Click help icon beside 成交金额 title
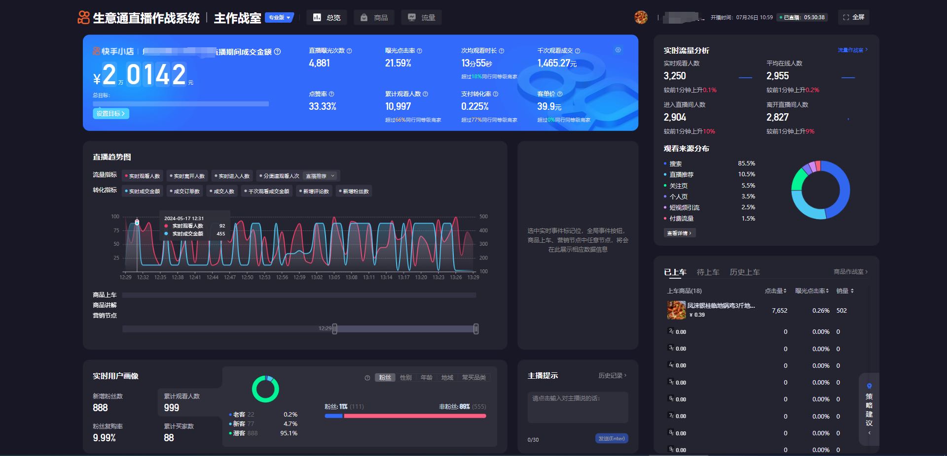Image resolution: width=947 pixels, height=456 pixels. pyautogui.click(x=277, y=51)
